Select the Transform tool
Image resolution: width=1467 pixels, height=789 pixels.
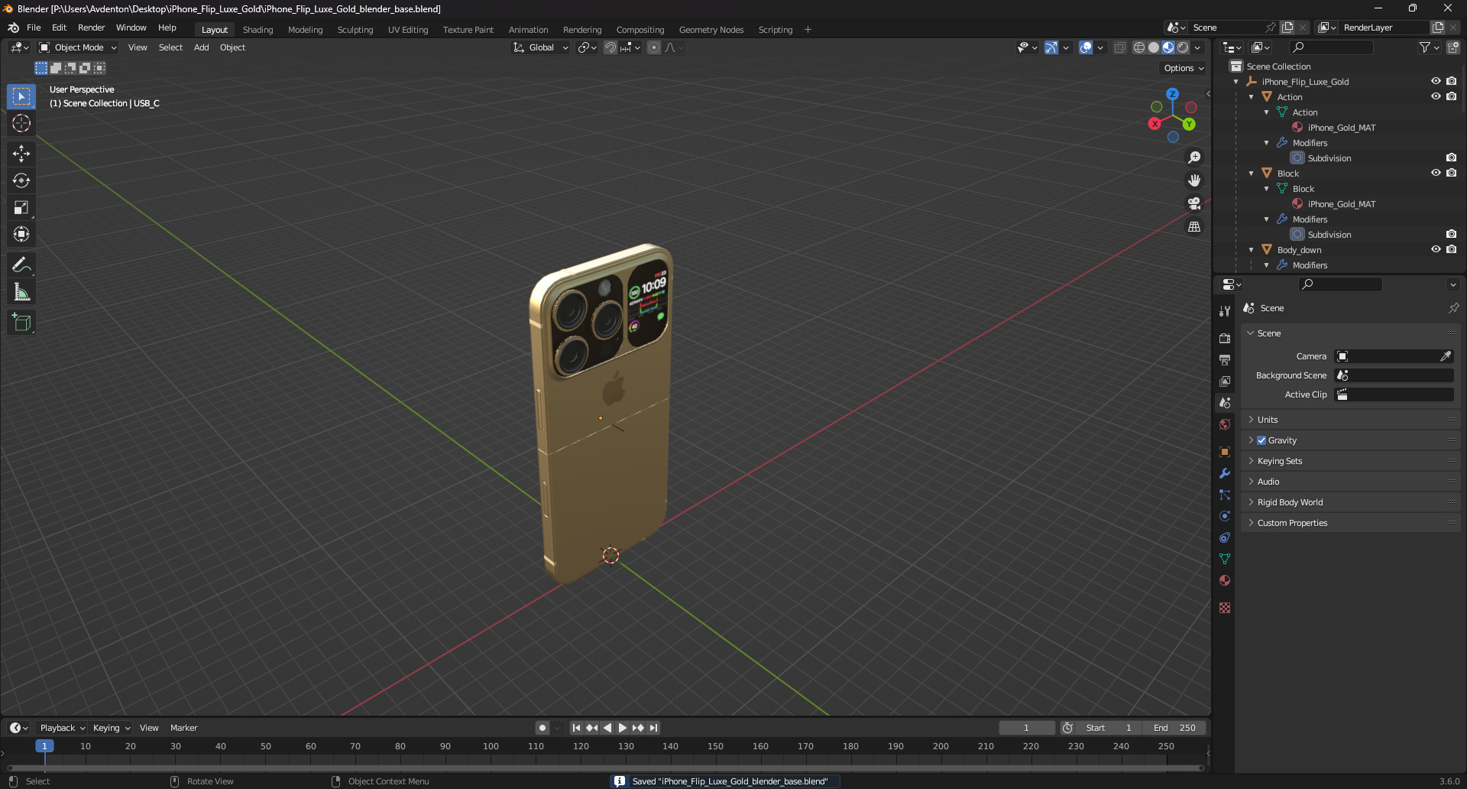[x=21, y=234]
